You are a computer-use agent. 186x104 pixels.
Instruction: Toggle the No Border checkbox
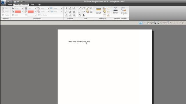tap(39, 15)
